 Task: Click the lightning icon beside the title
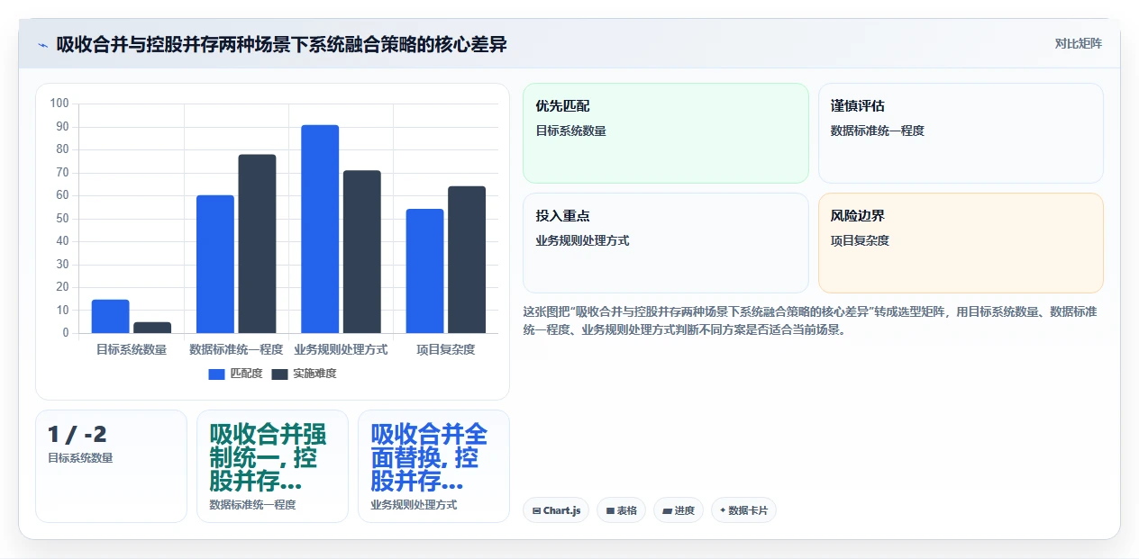coord(42,44)
